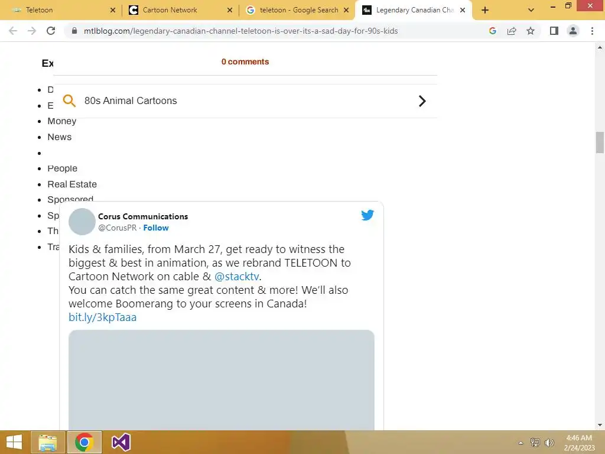Screen dimensions: 605x454
Task: View site security lock information
Action: tap(74, 31)
